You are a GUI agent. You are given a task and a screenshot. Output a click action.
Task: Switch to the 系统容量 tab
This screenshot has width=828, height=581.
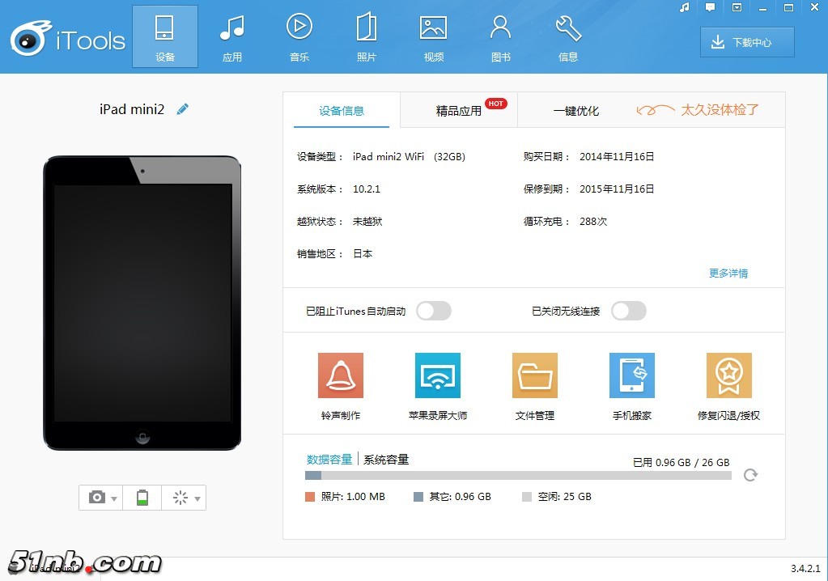pyautogui.click(x=386, y=460)
